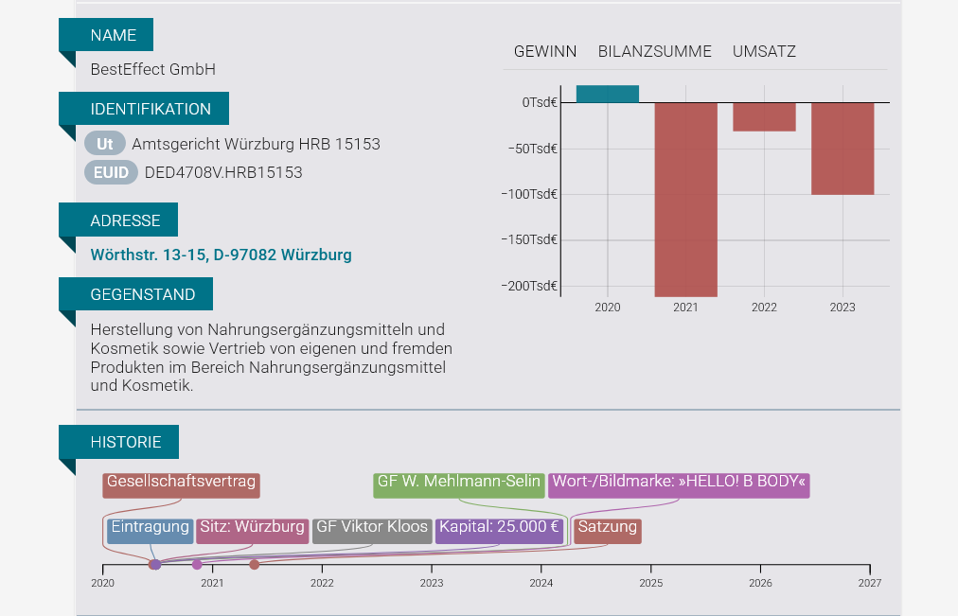Click the red timeline dot in 2021
This screenshot has height=616, width=958.
(x=254, y=565)
